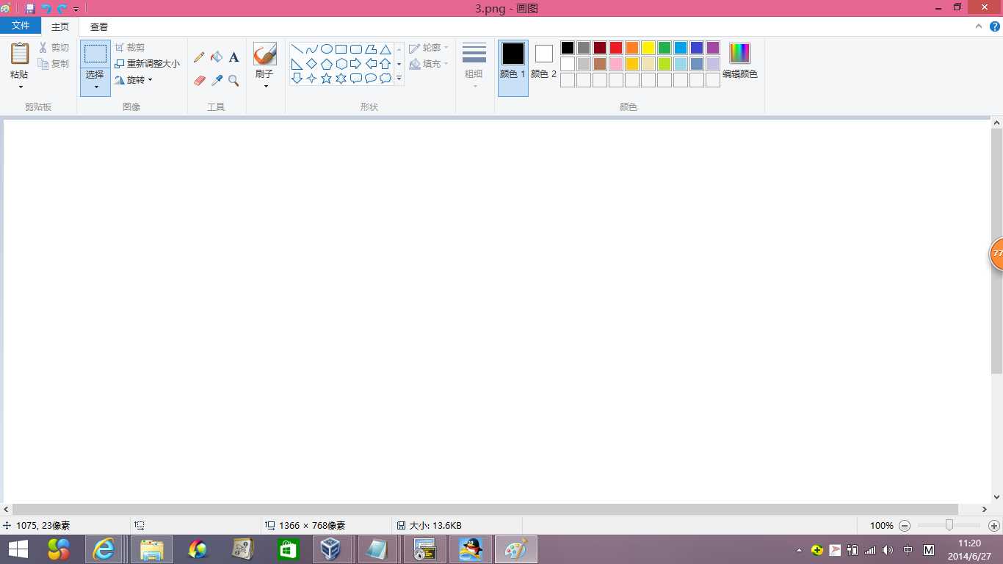Select the Pencil tool
This screenshot has width=1003, height=564.
[x=199, y=57]
